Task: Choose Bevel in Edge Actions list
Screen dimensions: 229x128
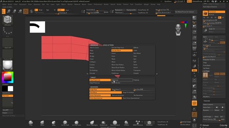Action: pos(100,53)
